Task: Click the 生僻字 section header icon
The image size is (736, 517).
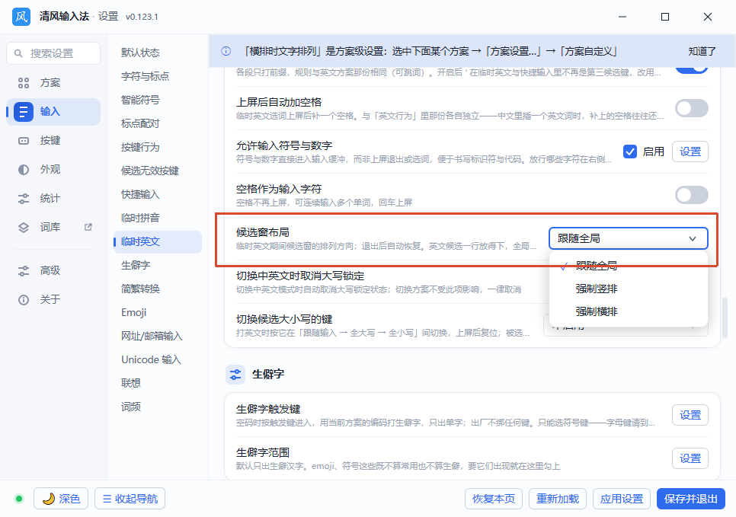Action: [235, 375]
